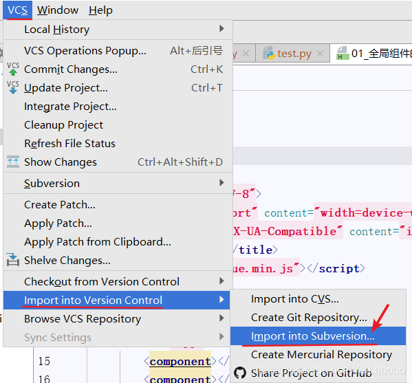Image resolution: width=412 pixels, height=383 pixels.
Task: Click line number 15 in the gutter
Action: tap(44, 361)
